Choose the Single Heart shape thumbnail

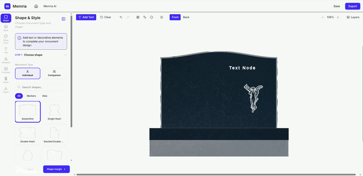(54, 112)
